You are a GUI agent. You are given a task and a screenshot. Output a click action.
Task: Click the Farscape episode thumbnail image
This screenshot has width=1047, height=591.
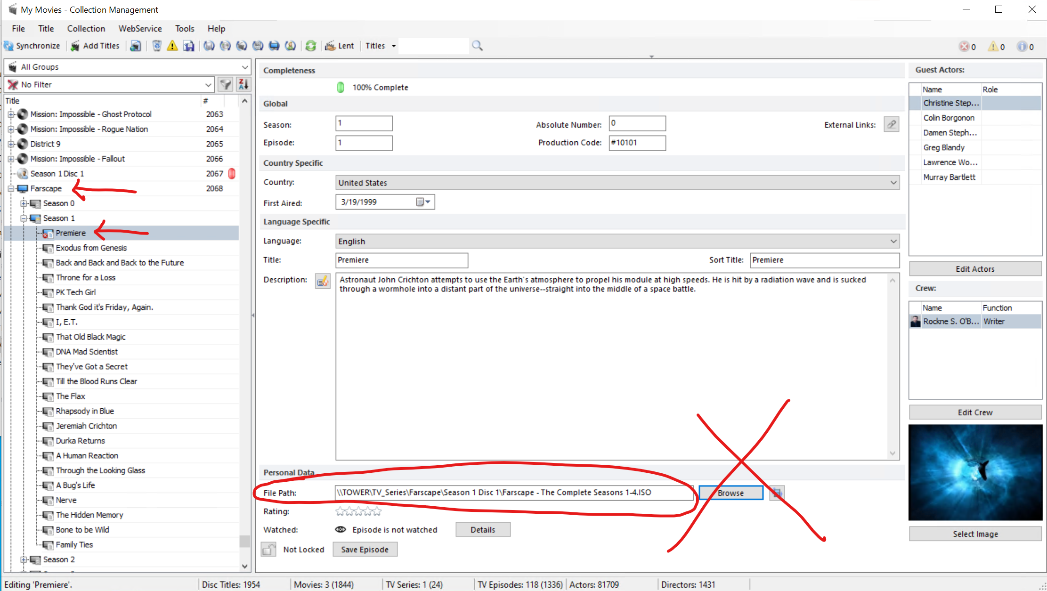pos(975,472)
